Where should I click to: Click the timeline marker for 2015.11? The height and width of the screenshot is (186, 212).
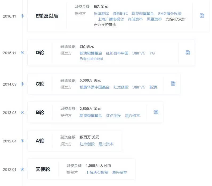click(x=22, y=53)
